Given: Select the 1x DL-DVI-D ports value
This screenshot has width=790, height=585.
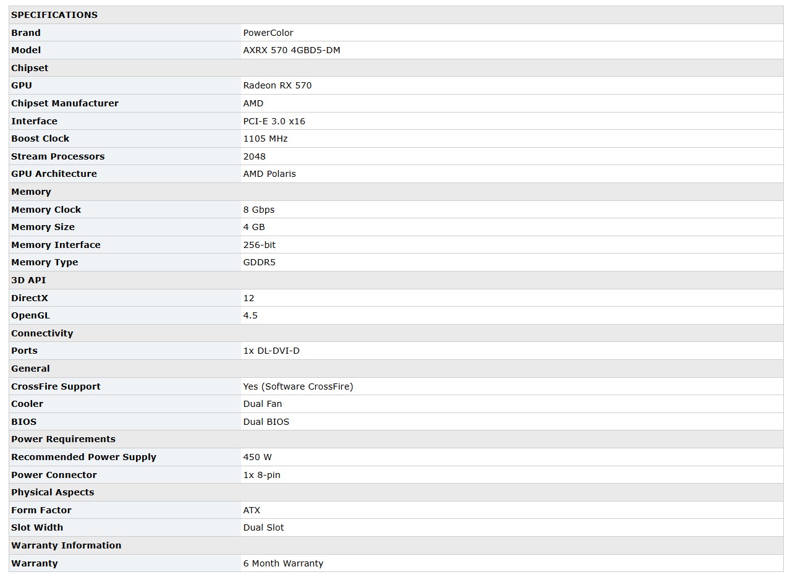Looking at the screenshot, I should pyautogui.click(x=271, y=351).
